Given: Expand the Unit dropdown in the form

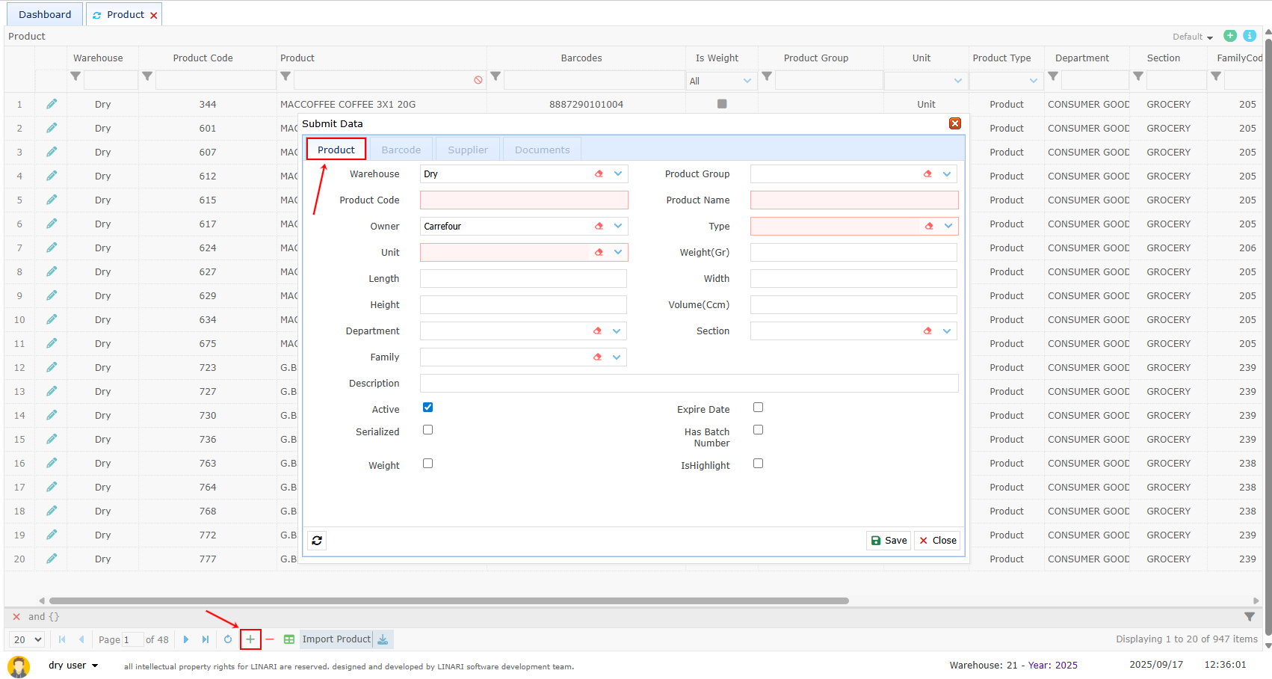Looking at the screenshot, I should tap(618, 252).
